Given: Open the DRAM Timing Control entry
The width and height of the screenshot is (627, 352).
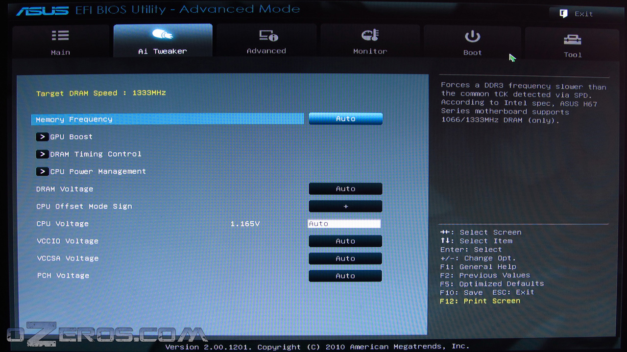Looking at the screenshot, I should 96,154.
